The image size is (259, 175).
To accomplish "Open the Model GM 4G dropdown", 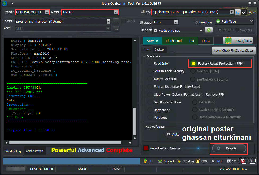I will click(116, 12).
